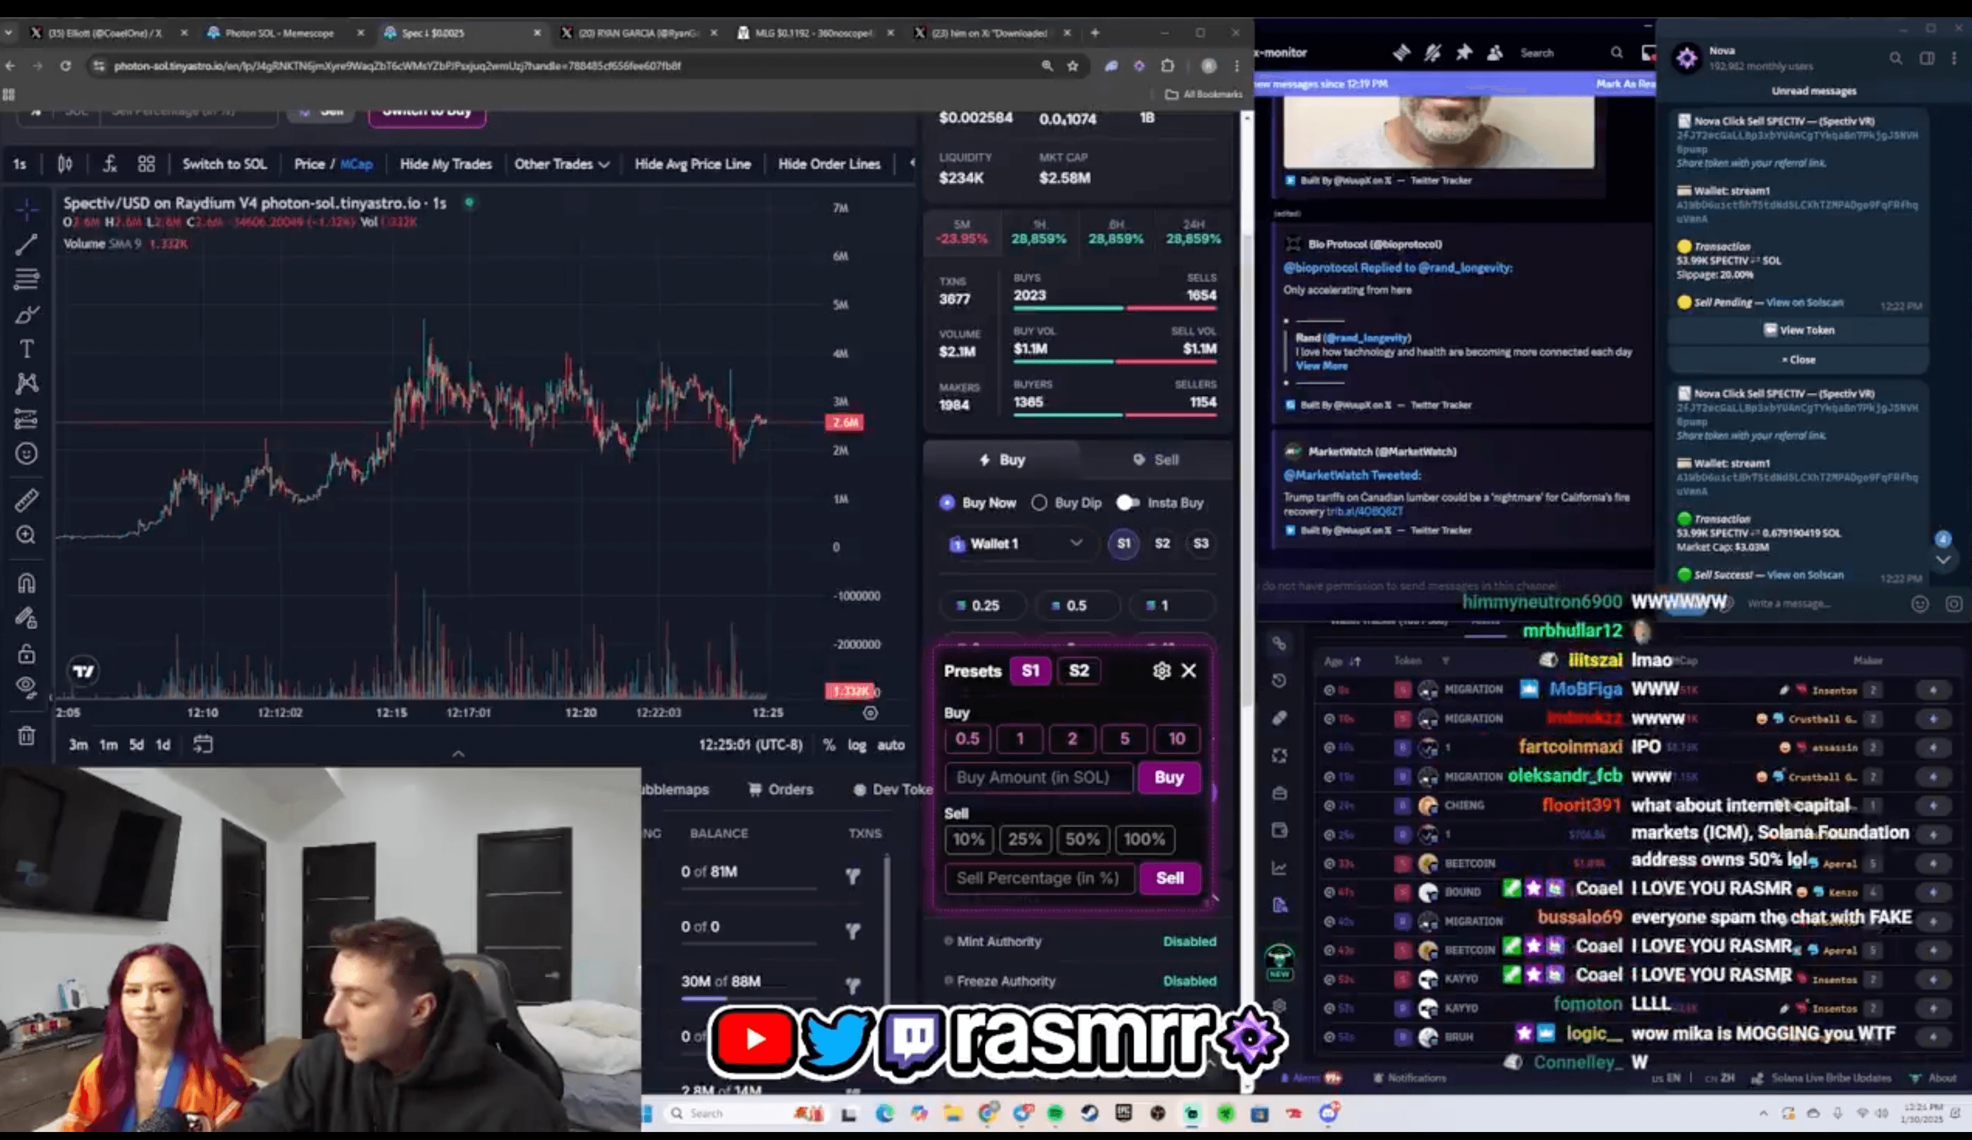Select the ruler measure tool
1972x1140 pixels.
click(x=26, y=500)
